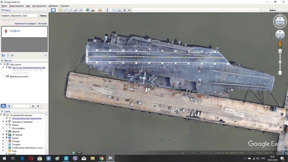288x162 pixels.
Task: Click the zoom slider handle
Action: (x=280, y=62)
